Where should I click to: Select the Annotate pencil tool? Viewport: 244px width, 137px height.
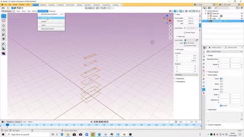coord(3,44)
